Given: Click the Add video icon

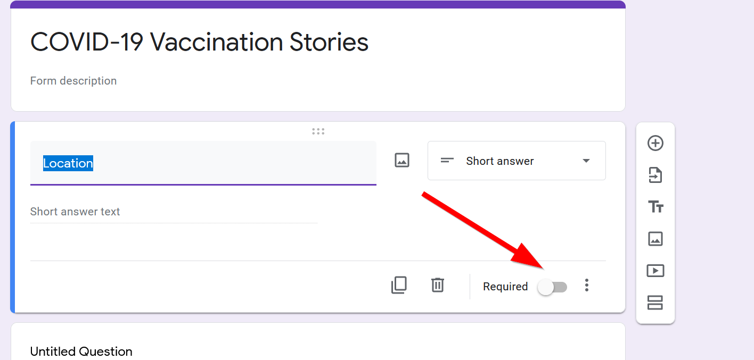Looking at the screenshot, I should [655, 271].
